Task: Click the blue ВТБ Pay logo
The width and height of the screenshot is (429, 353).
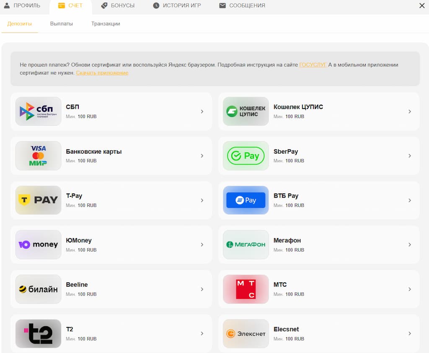Action: coord(246,200)
